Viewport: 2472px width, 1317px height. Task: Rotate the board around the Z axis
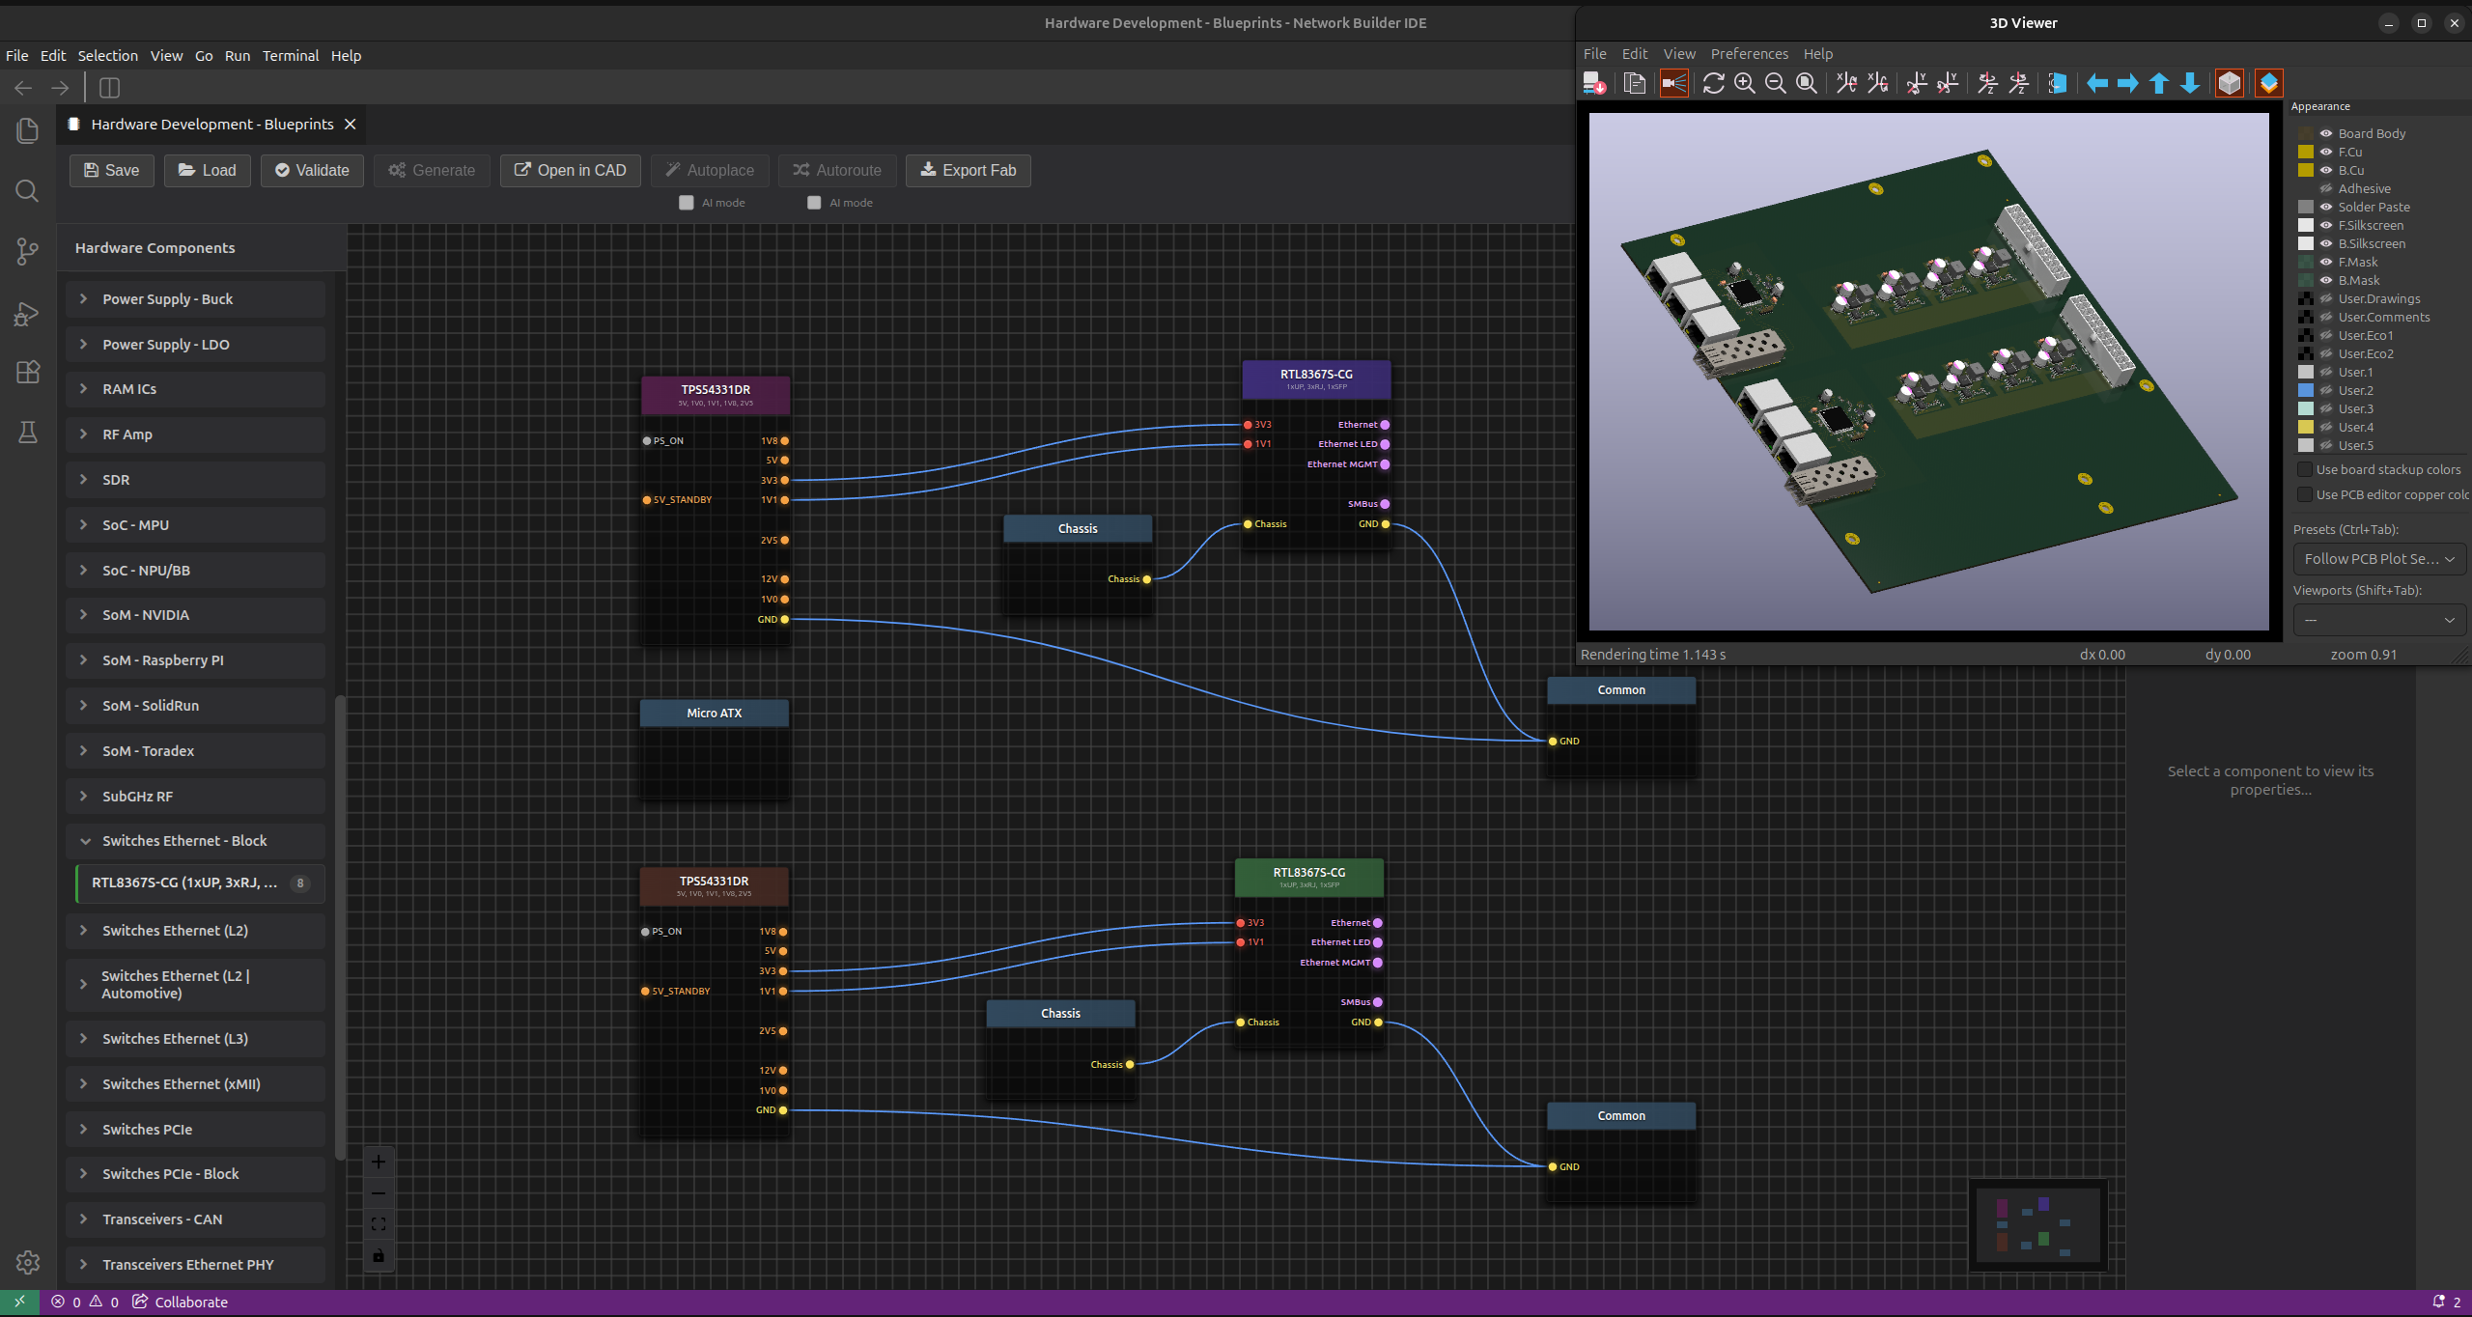tap(1987, 83)
